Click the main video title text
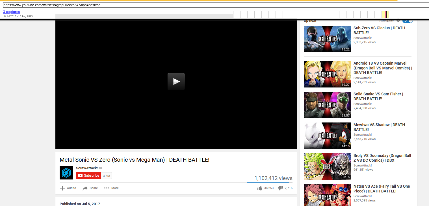This screenshot has height=206, width=429. (135, 160)
